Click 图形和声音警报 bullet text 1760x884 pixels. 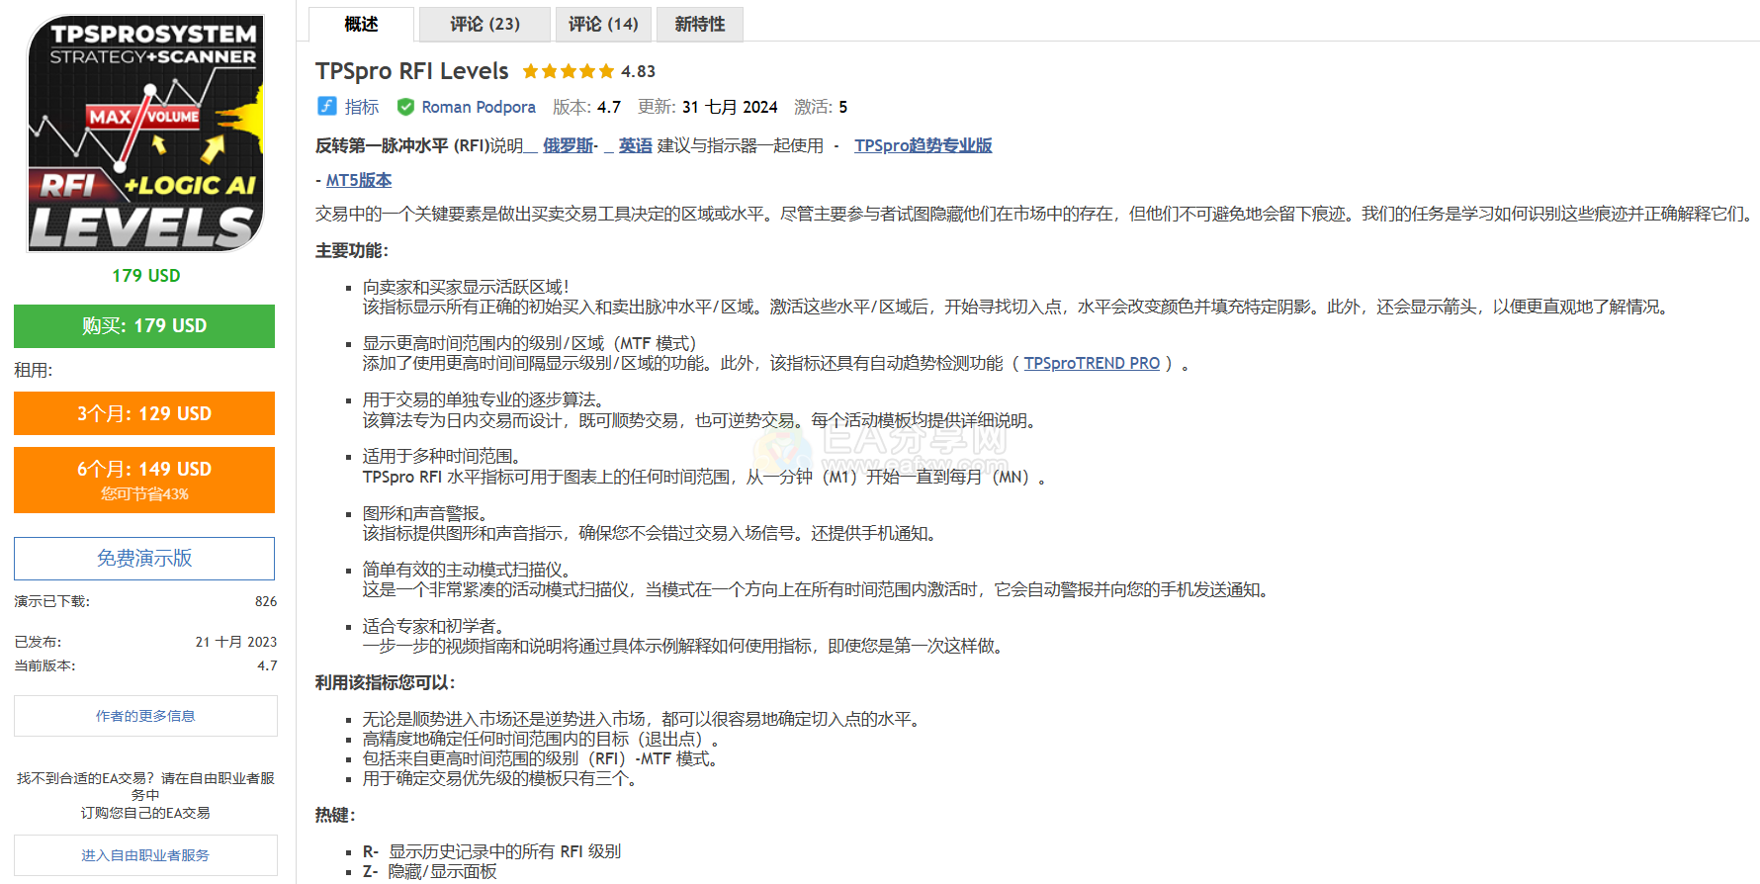424,513
